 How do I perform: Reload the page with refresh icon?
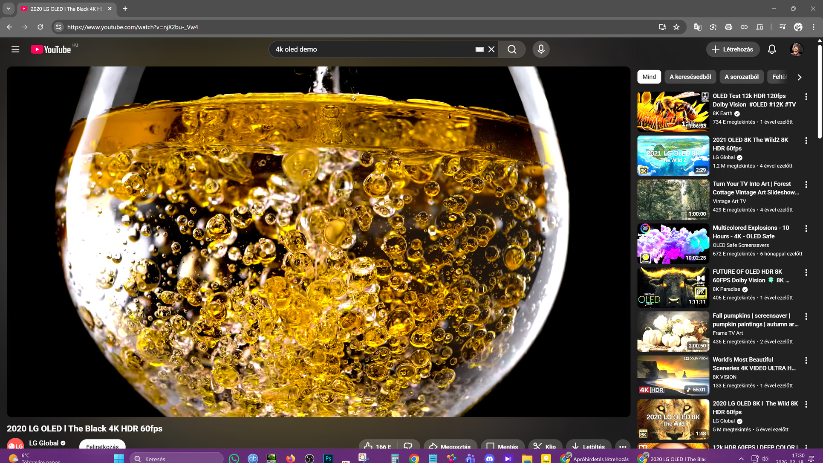(40, 27)
